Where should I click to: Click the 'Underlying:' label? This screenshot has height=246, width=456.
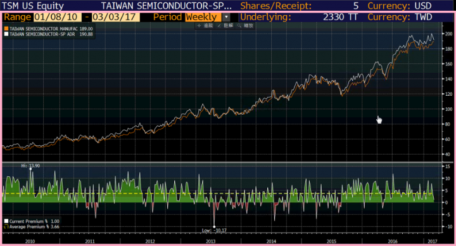pos(265,17)
